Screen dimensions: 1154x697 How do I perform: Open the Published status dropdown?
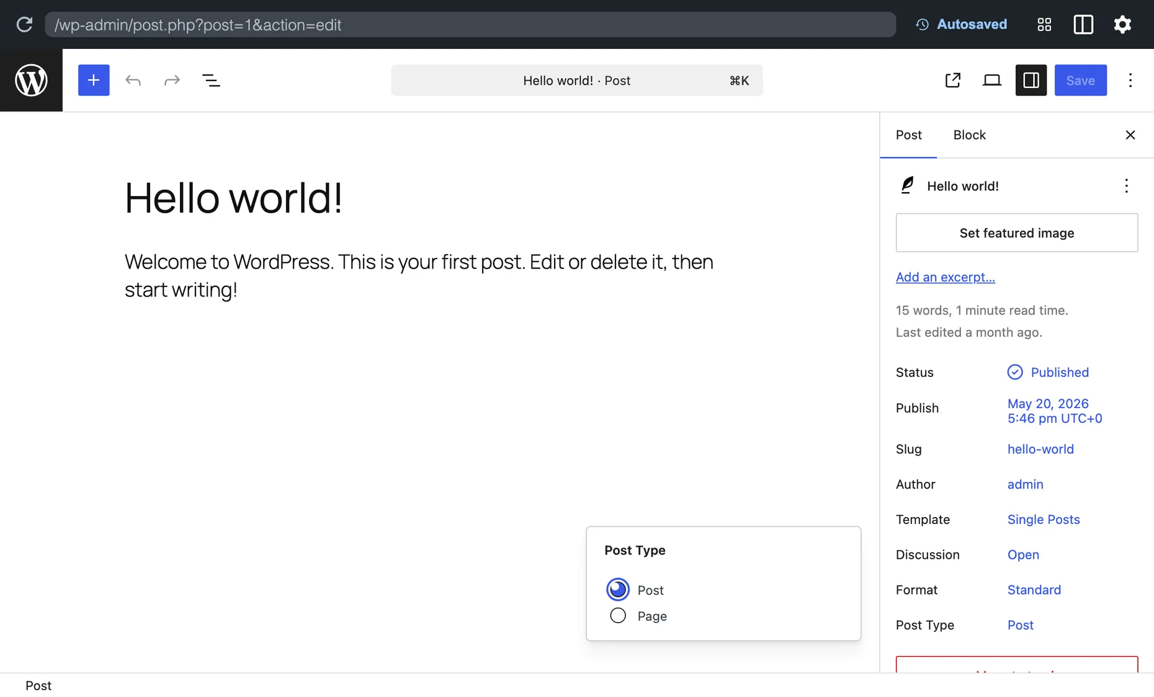1049,372
